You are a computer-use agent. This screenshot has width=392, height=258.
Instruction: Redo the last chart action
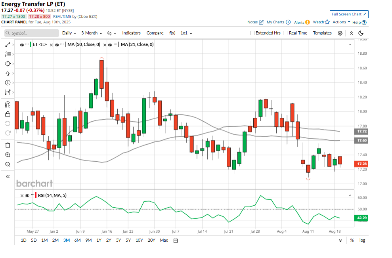tap(8, 133)
